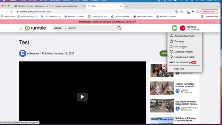The height and width of the screenshot is (125, 222).
Task: Switch to Modifier un video tab
Action: tap(31, 6)
